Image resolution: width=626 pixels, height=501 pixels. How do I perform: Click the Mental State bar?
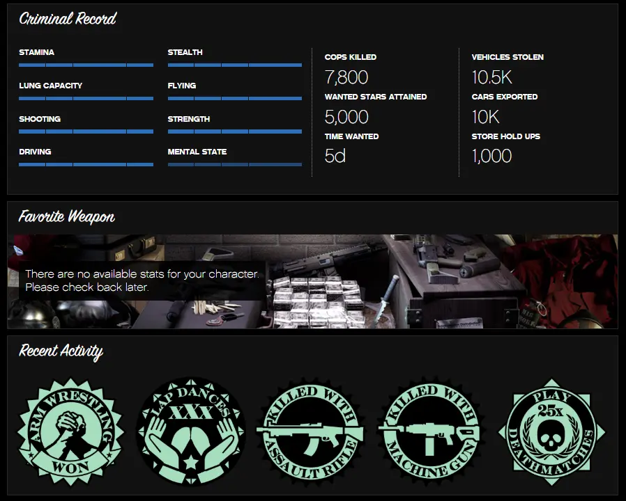[234, 164]
